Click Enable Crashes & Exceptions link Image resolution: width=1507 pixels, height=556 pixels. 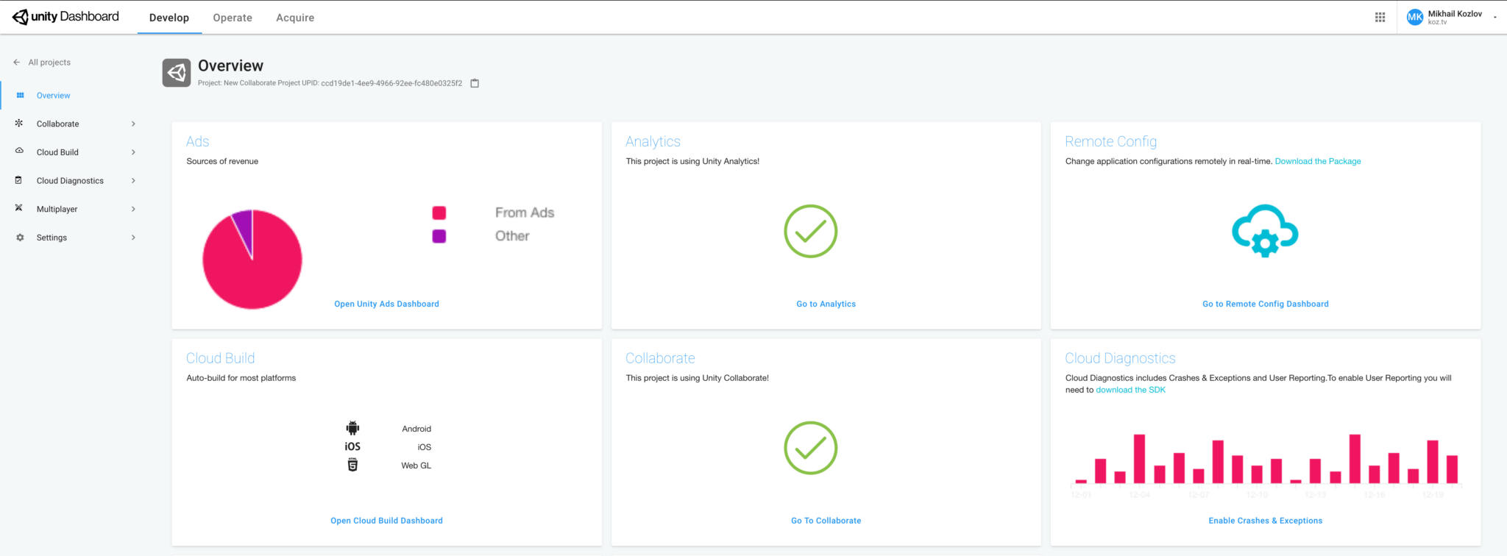pyautogui.click(x=1265, y=521)
